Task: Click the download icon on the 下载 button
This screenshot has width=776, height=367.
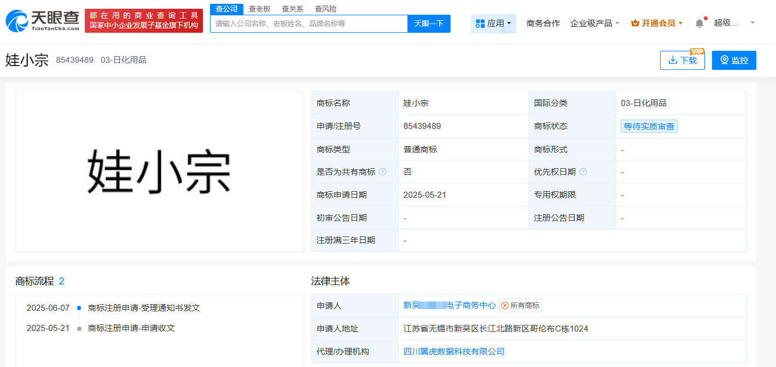Action: click(x=674, y=60)
